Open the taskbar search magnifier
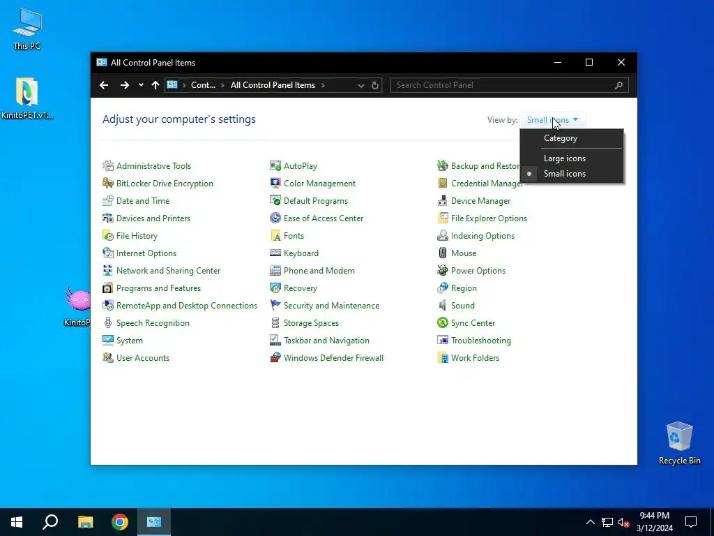The width and height of the screenshot is (714, 536). point(50,522)
